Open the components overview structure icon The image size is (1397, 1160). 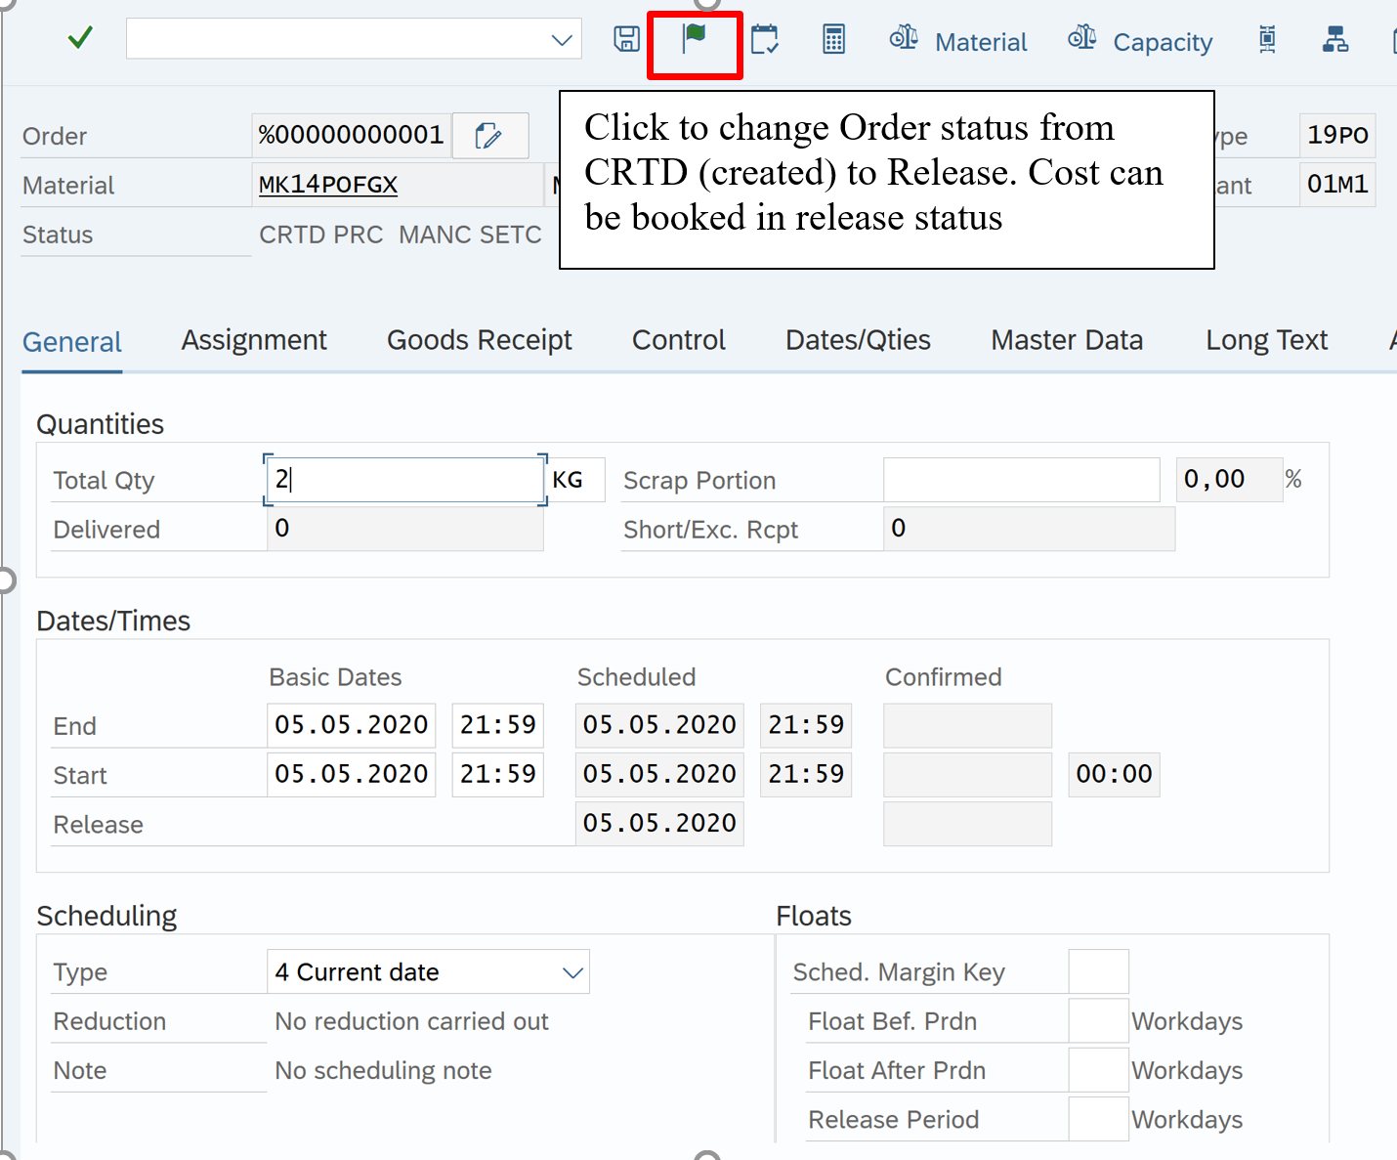point(1334,40)
